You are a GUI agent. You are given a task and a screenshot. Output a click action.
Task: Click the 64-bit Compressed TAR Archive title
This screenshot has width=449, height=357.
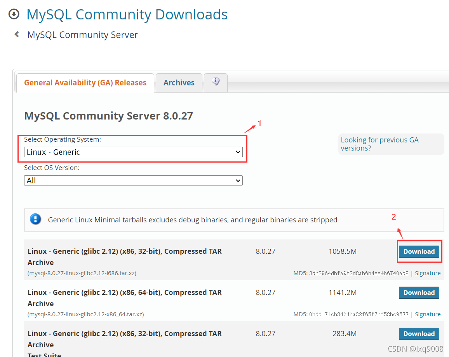(125, 298)
